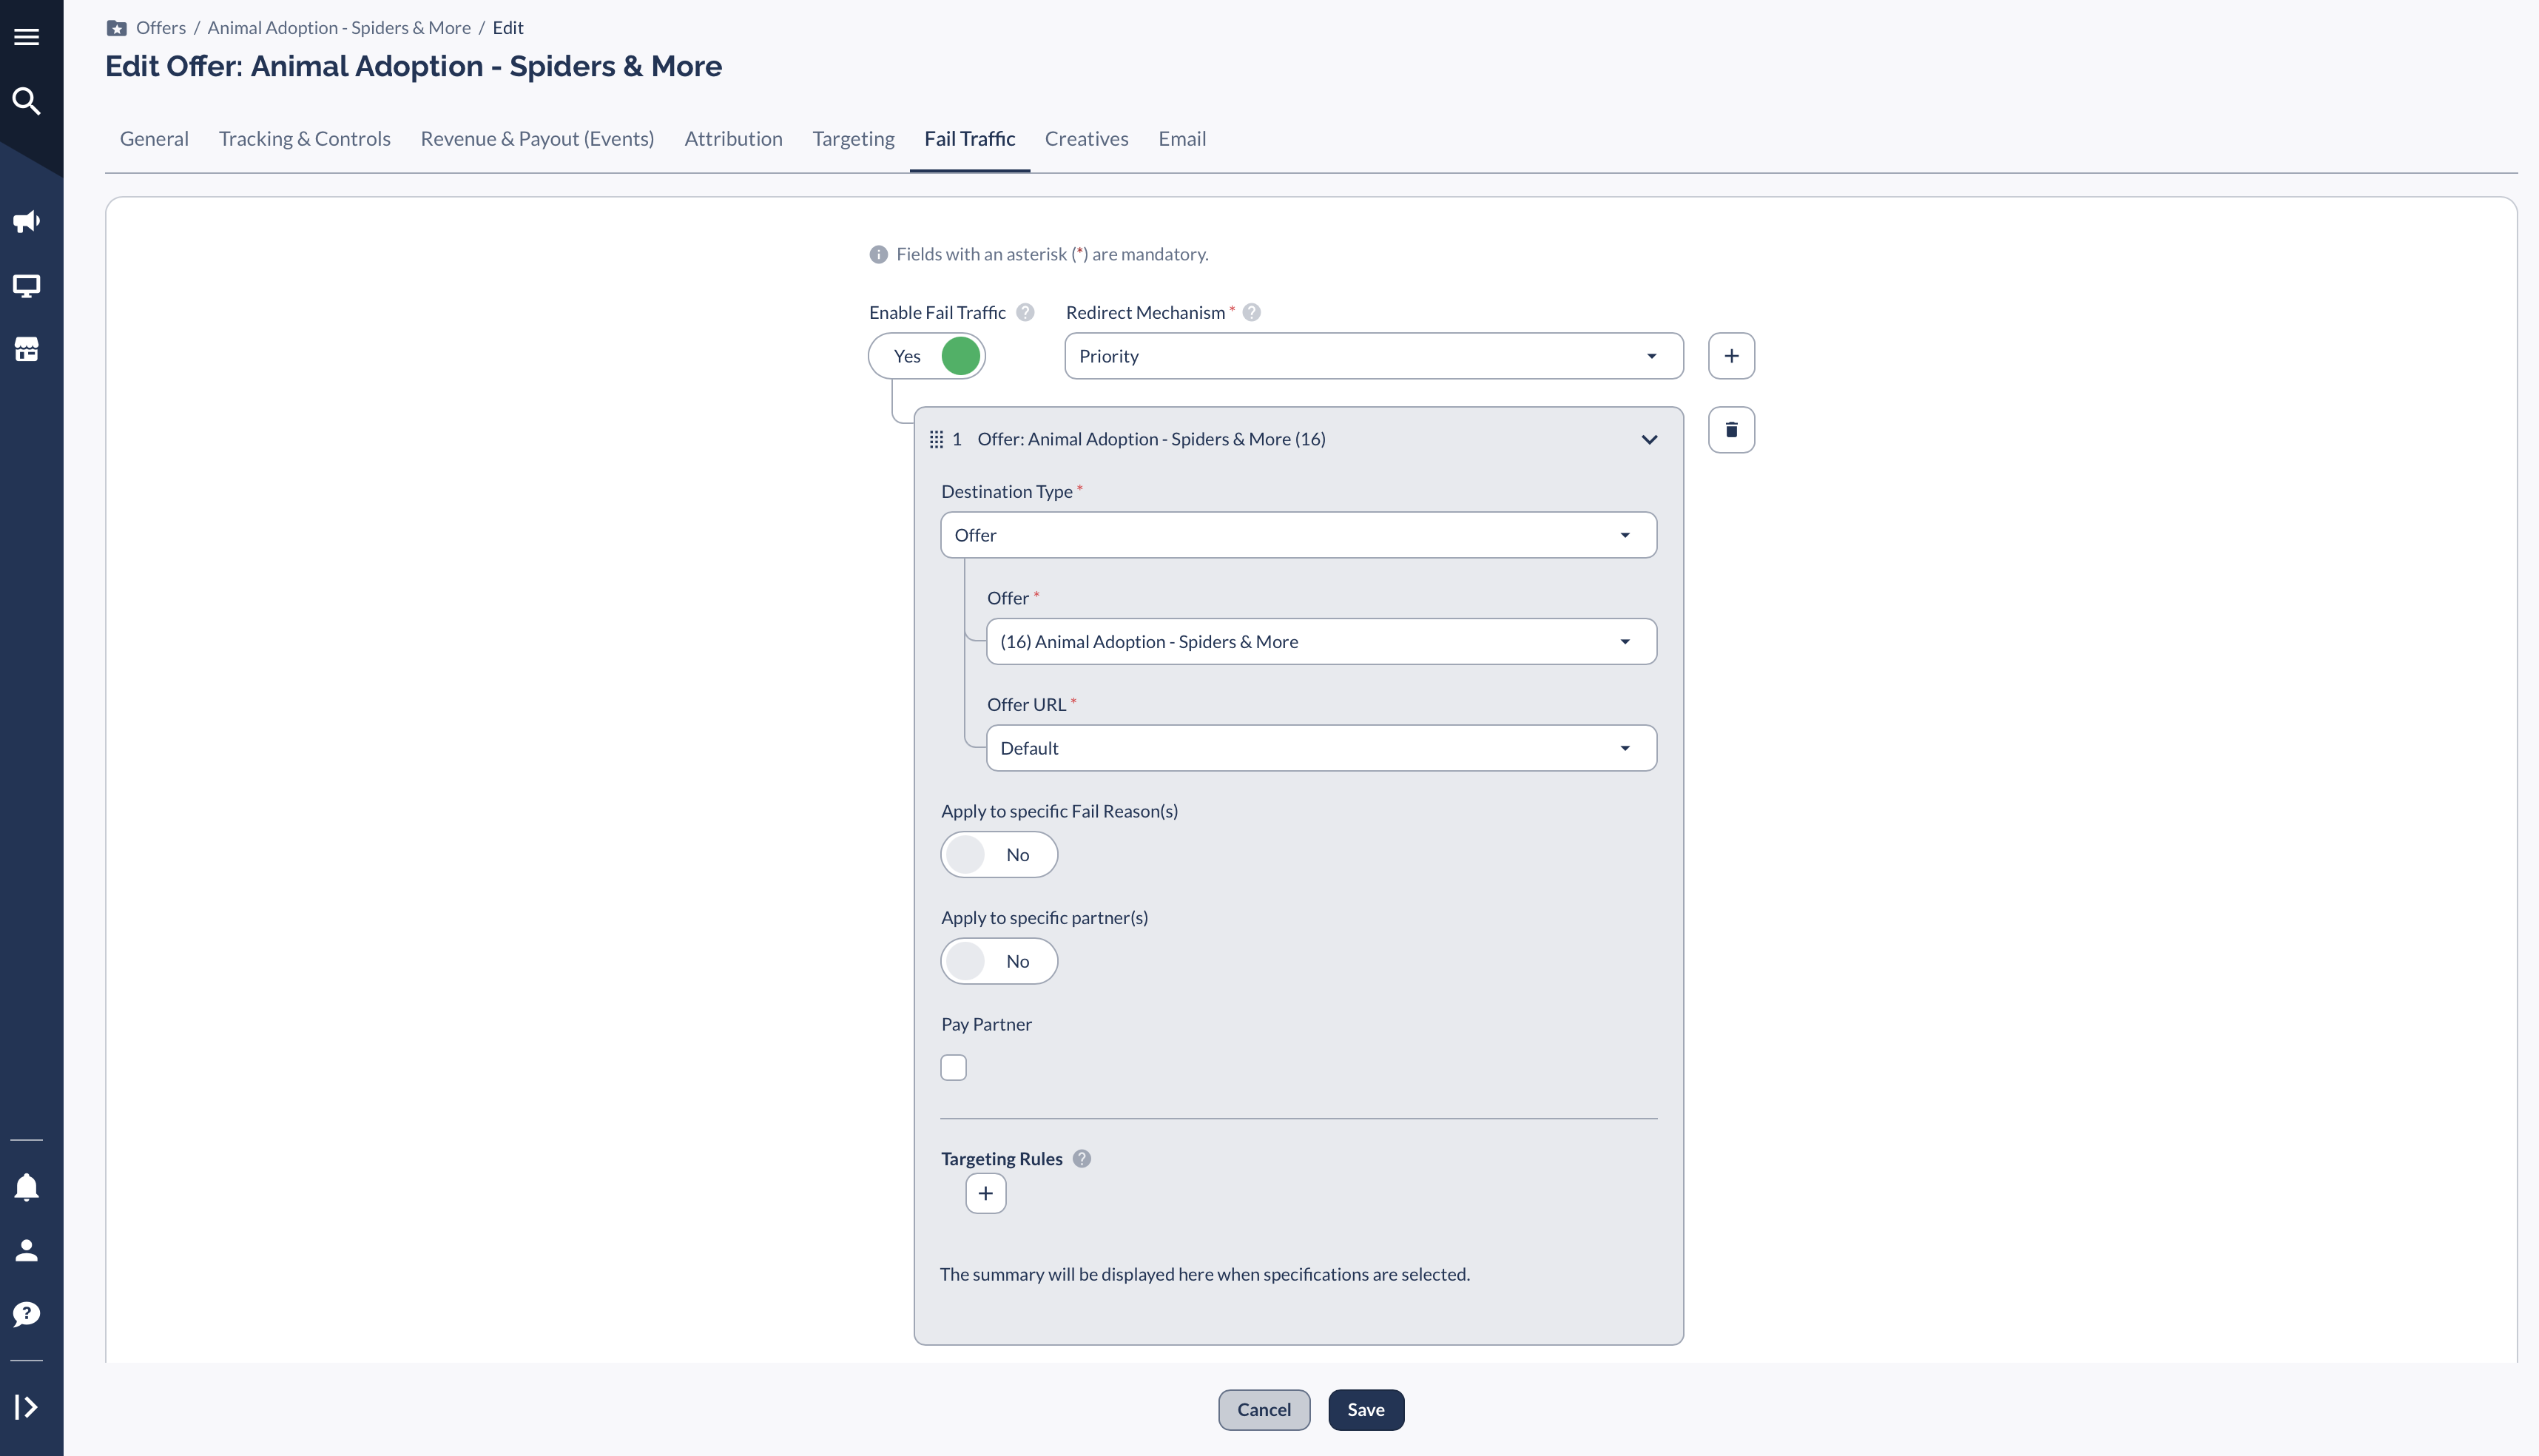The width and height of the screenshot is (2539, 1456).
Task: Open notifications bell icon
Action: click(27, 1187)
